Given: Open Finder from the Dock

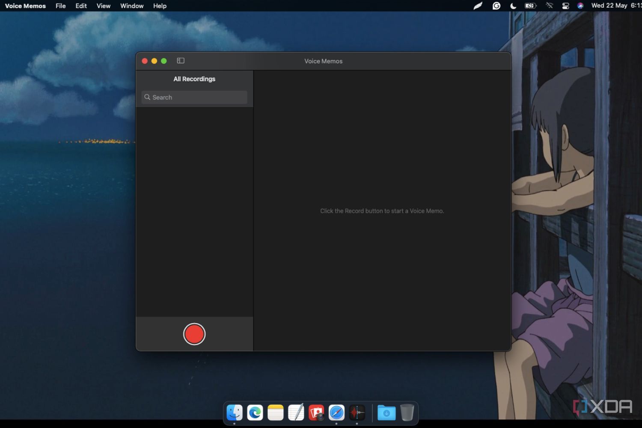Looking at the screenshot, I should pyautogui.click(x=235, y=413).
